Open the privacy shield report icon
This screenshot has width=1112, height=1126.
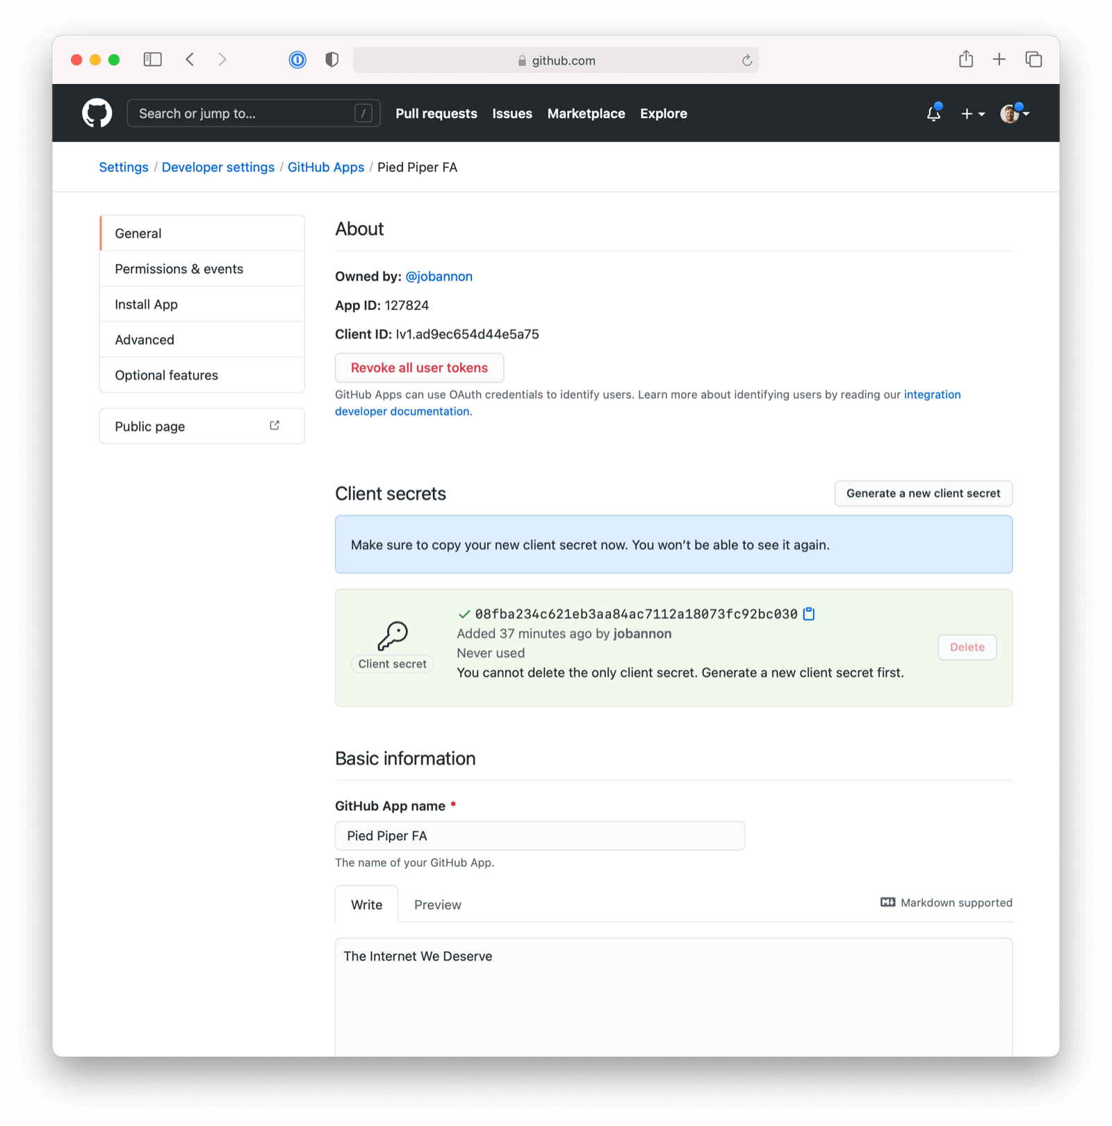point(332,60)
